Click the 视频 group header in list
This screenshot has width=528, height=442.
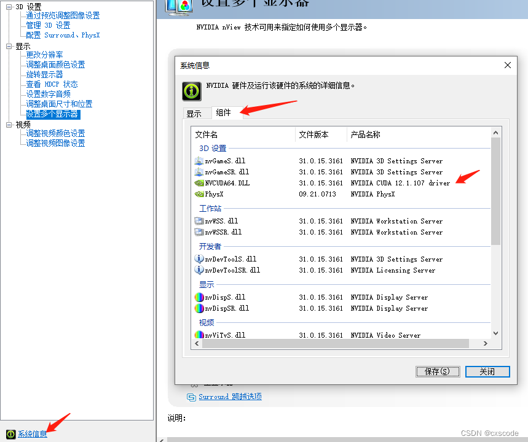click(207, 322)
